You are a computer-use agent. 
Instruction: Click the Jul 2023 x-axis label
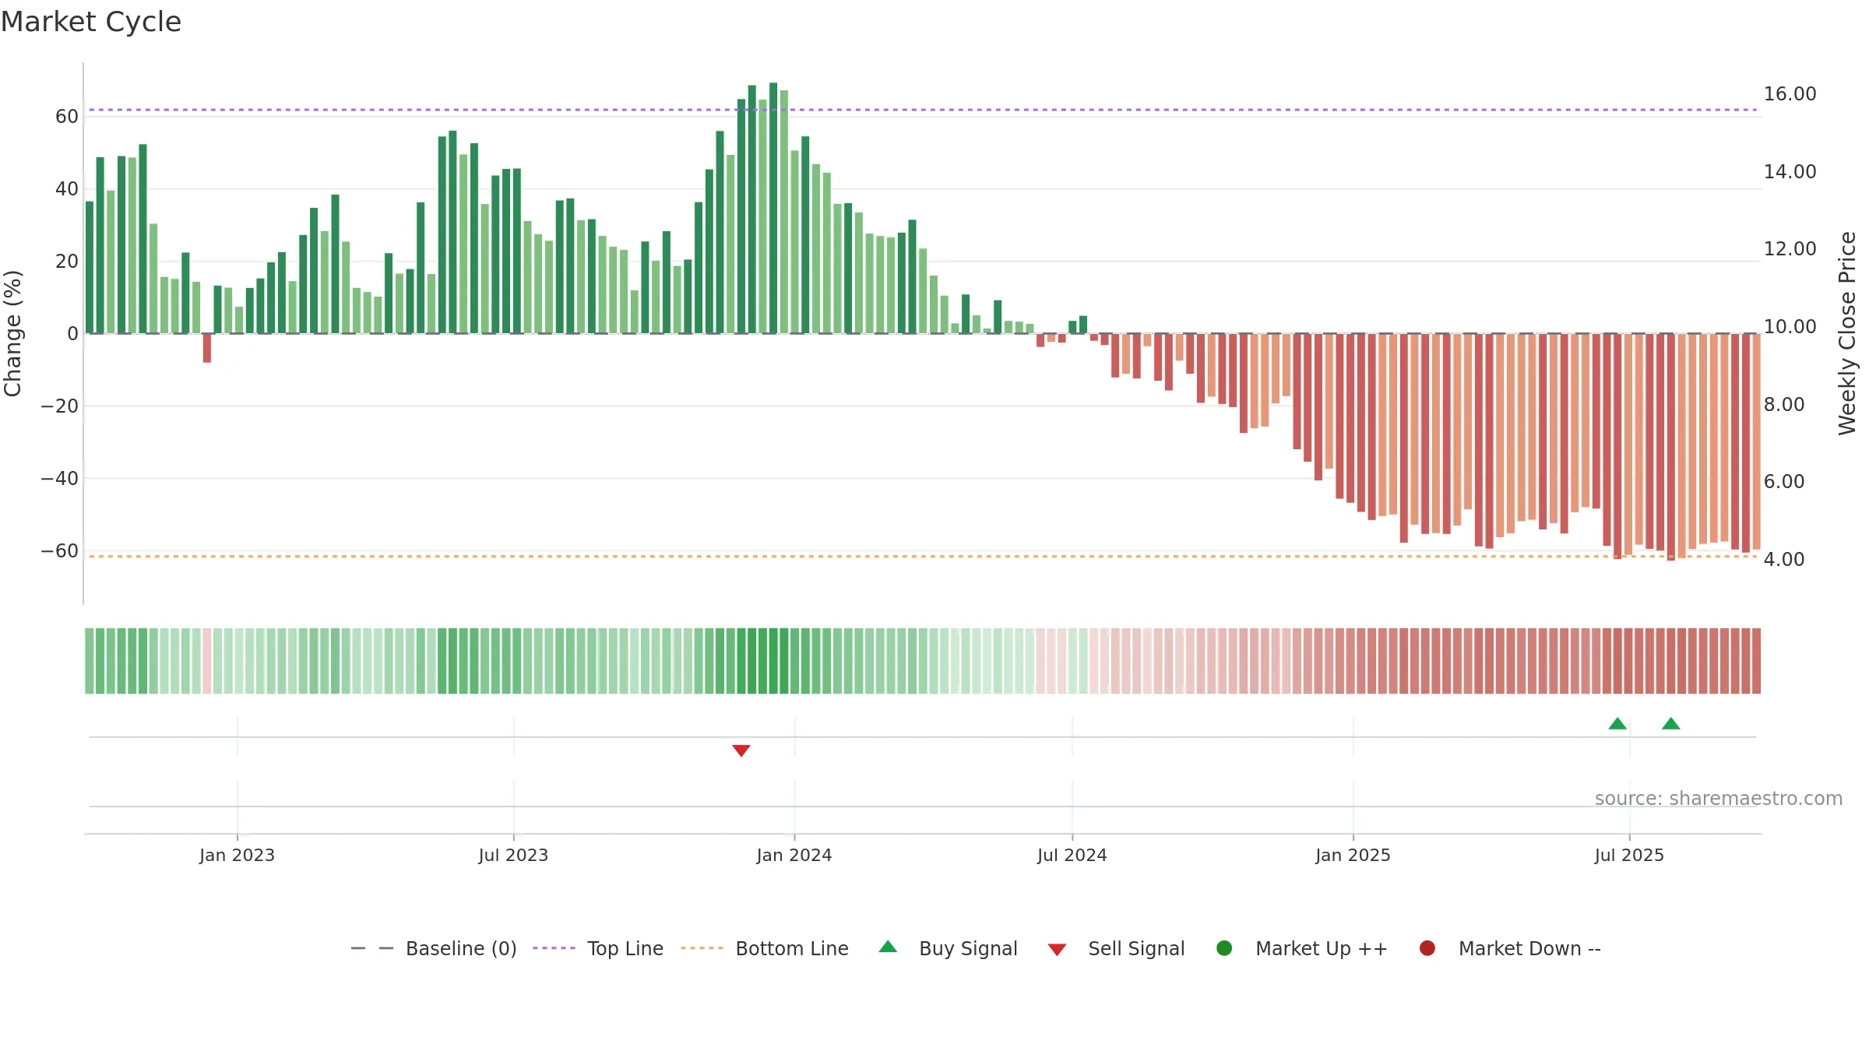[x=513, y=855]
